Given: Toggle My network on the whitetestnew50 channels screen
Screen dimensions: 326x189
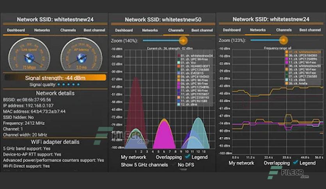Looking at the screenshot, I should coord(133,157).
